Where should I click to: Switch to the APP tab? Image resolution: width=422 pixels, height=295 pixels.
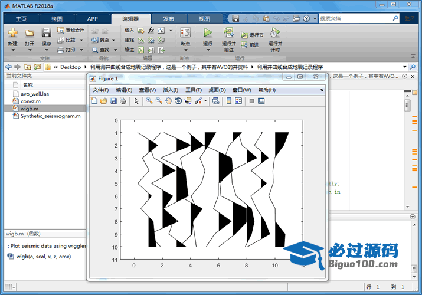click(92, 18)
